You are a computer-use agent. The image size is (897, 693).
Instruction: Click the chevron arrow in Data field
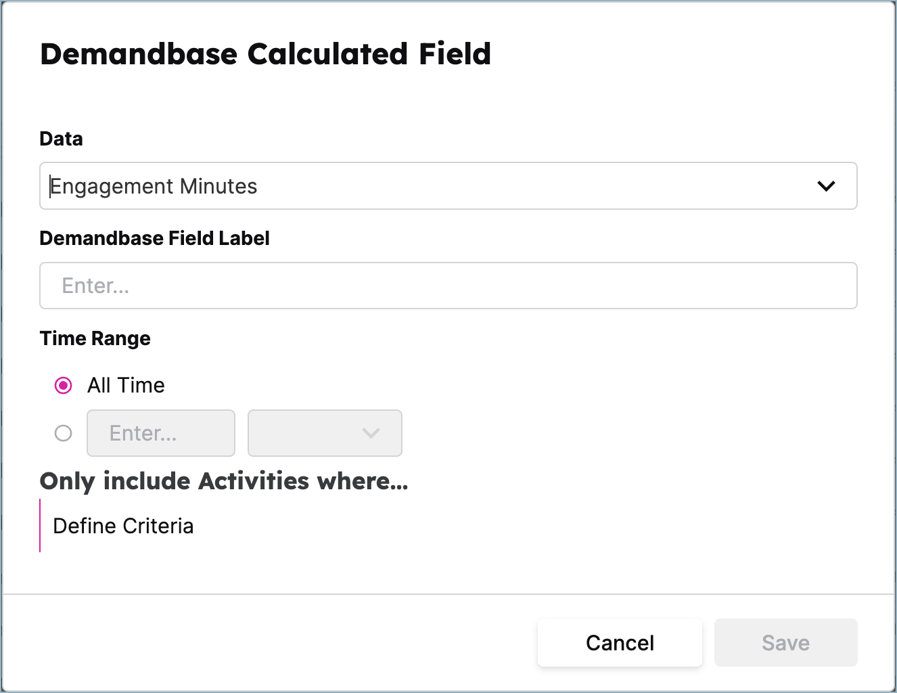(x=826, y=186)
